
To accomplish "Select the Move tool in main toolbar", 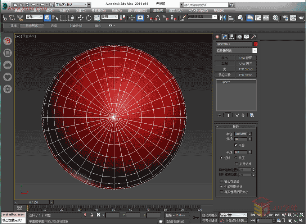I will point(80,18).
